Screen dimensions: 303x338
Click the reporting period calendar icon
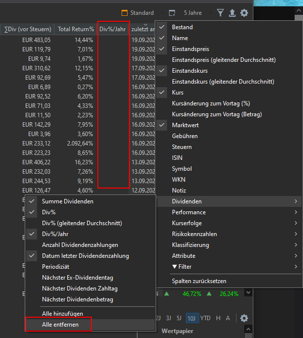click(x=172, y=13)
